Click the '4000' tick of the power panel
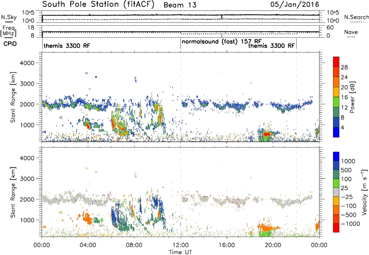 pos(27,63)
